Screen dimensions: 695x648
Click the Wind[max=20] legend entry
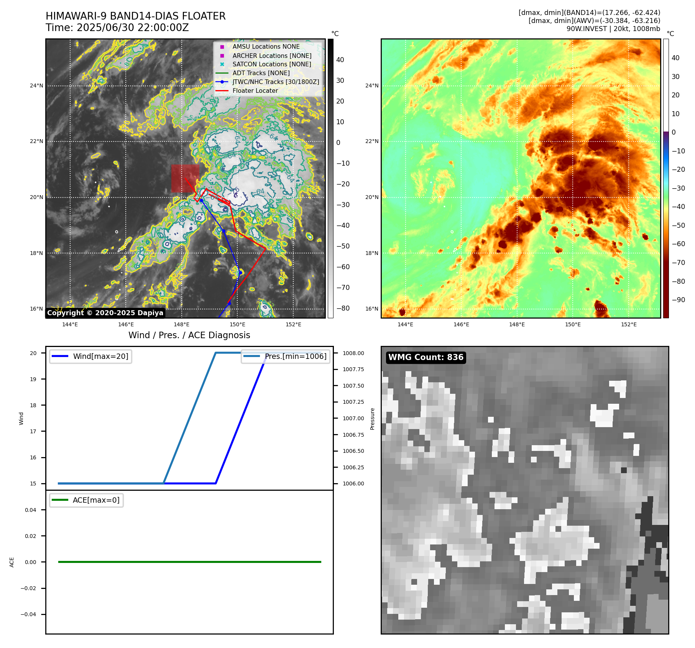click(91, 356)
